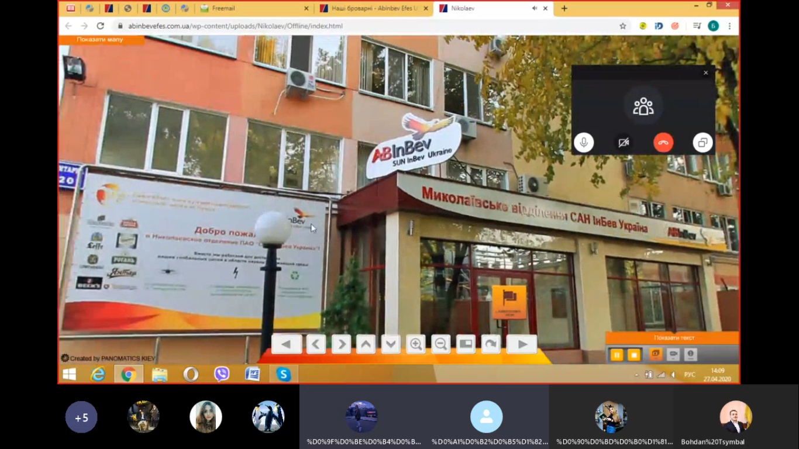799x449 pixels.
Task: Show the tour text panel (Показати текст)
Action: click(x=673, y=338)
